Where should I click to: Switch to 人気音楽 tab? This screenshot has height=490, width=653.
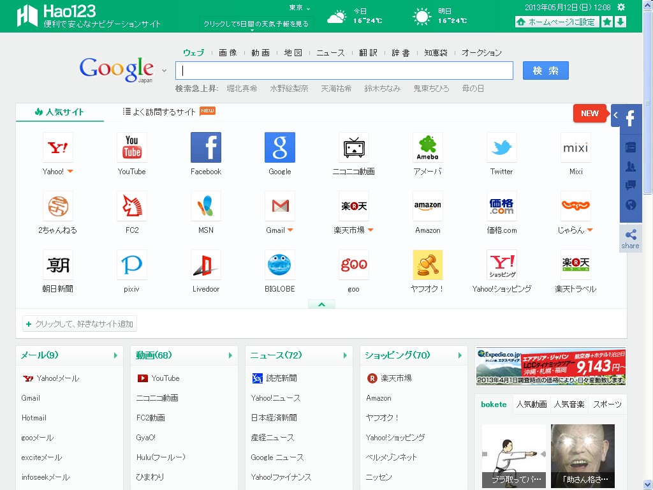pos(569,404)
